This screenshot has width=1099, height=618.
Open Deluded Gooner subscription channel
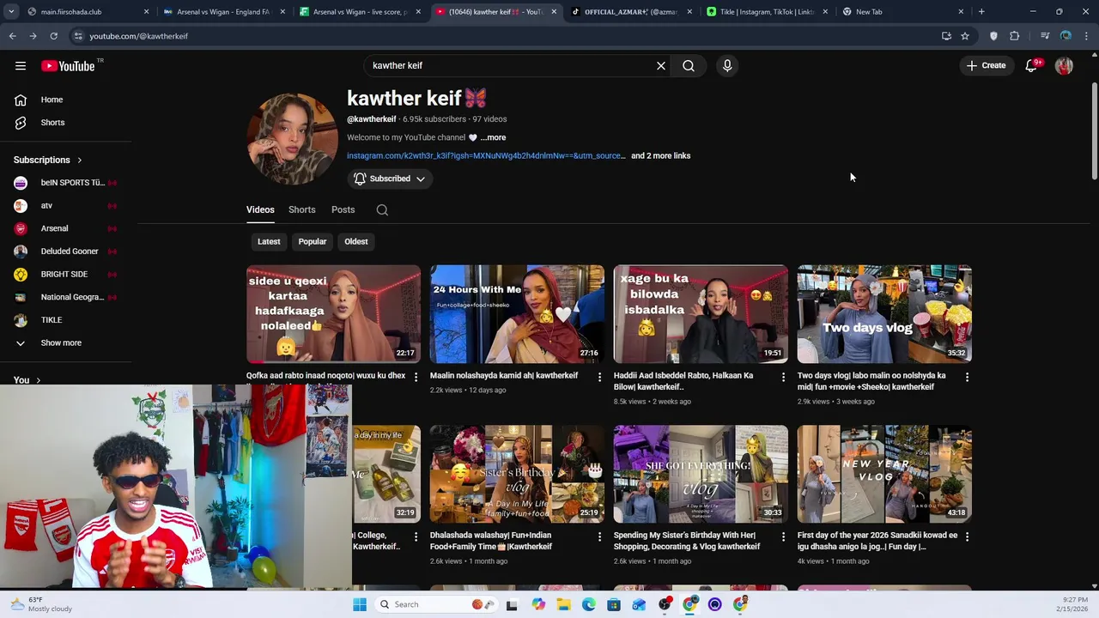coord(67,251)
